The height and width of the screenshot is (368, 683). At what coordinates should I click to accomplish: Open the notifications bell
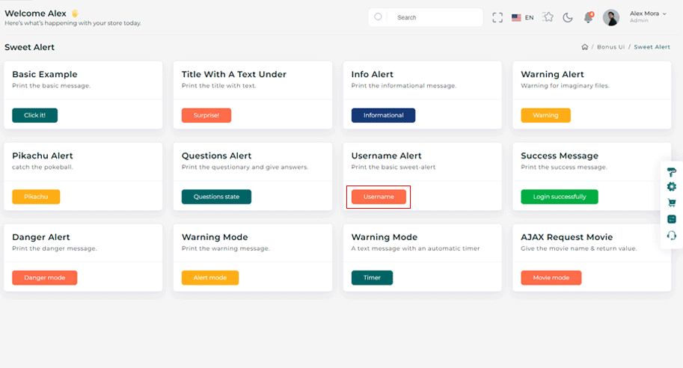[589, 17]
